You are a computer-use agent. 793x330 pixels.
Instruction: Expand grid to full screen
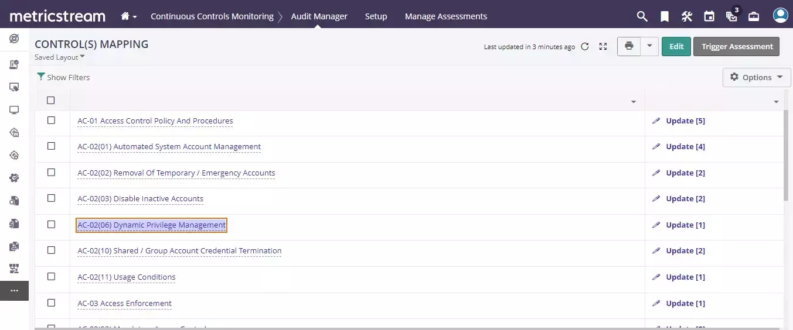(x=603, y=47)
